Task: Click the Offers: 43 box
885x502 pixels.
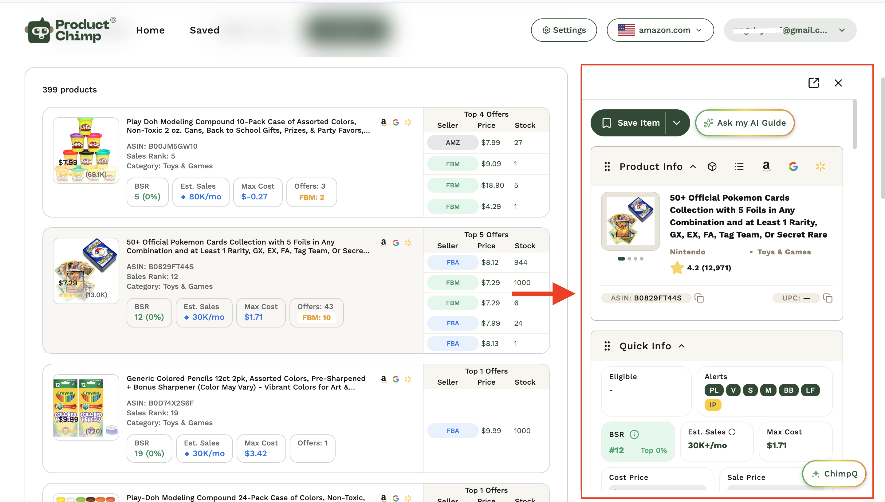Action: click(x=317, y=313)
